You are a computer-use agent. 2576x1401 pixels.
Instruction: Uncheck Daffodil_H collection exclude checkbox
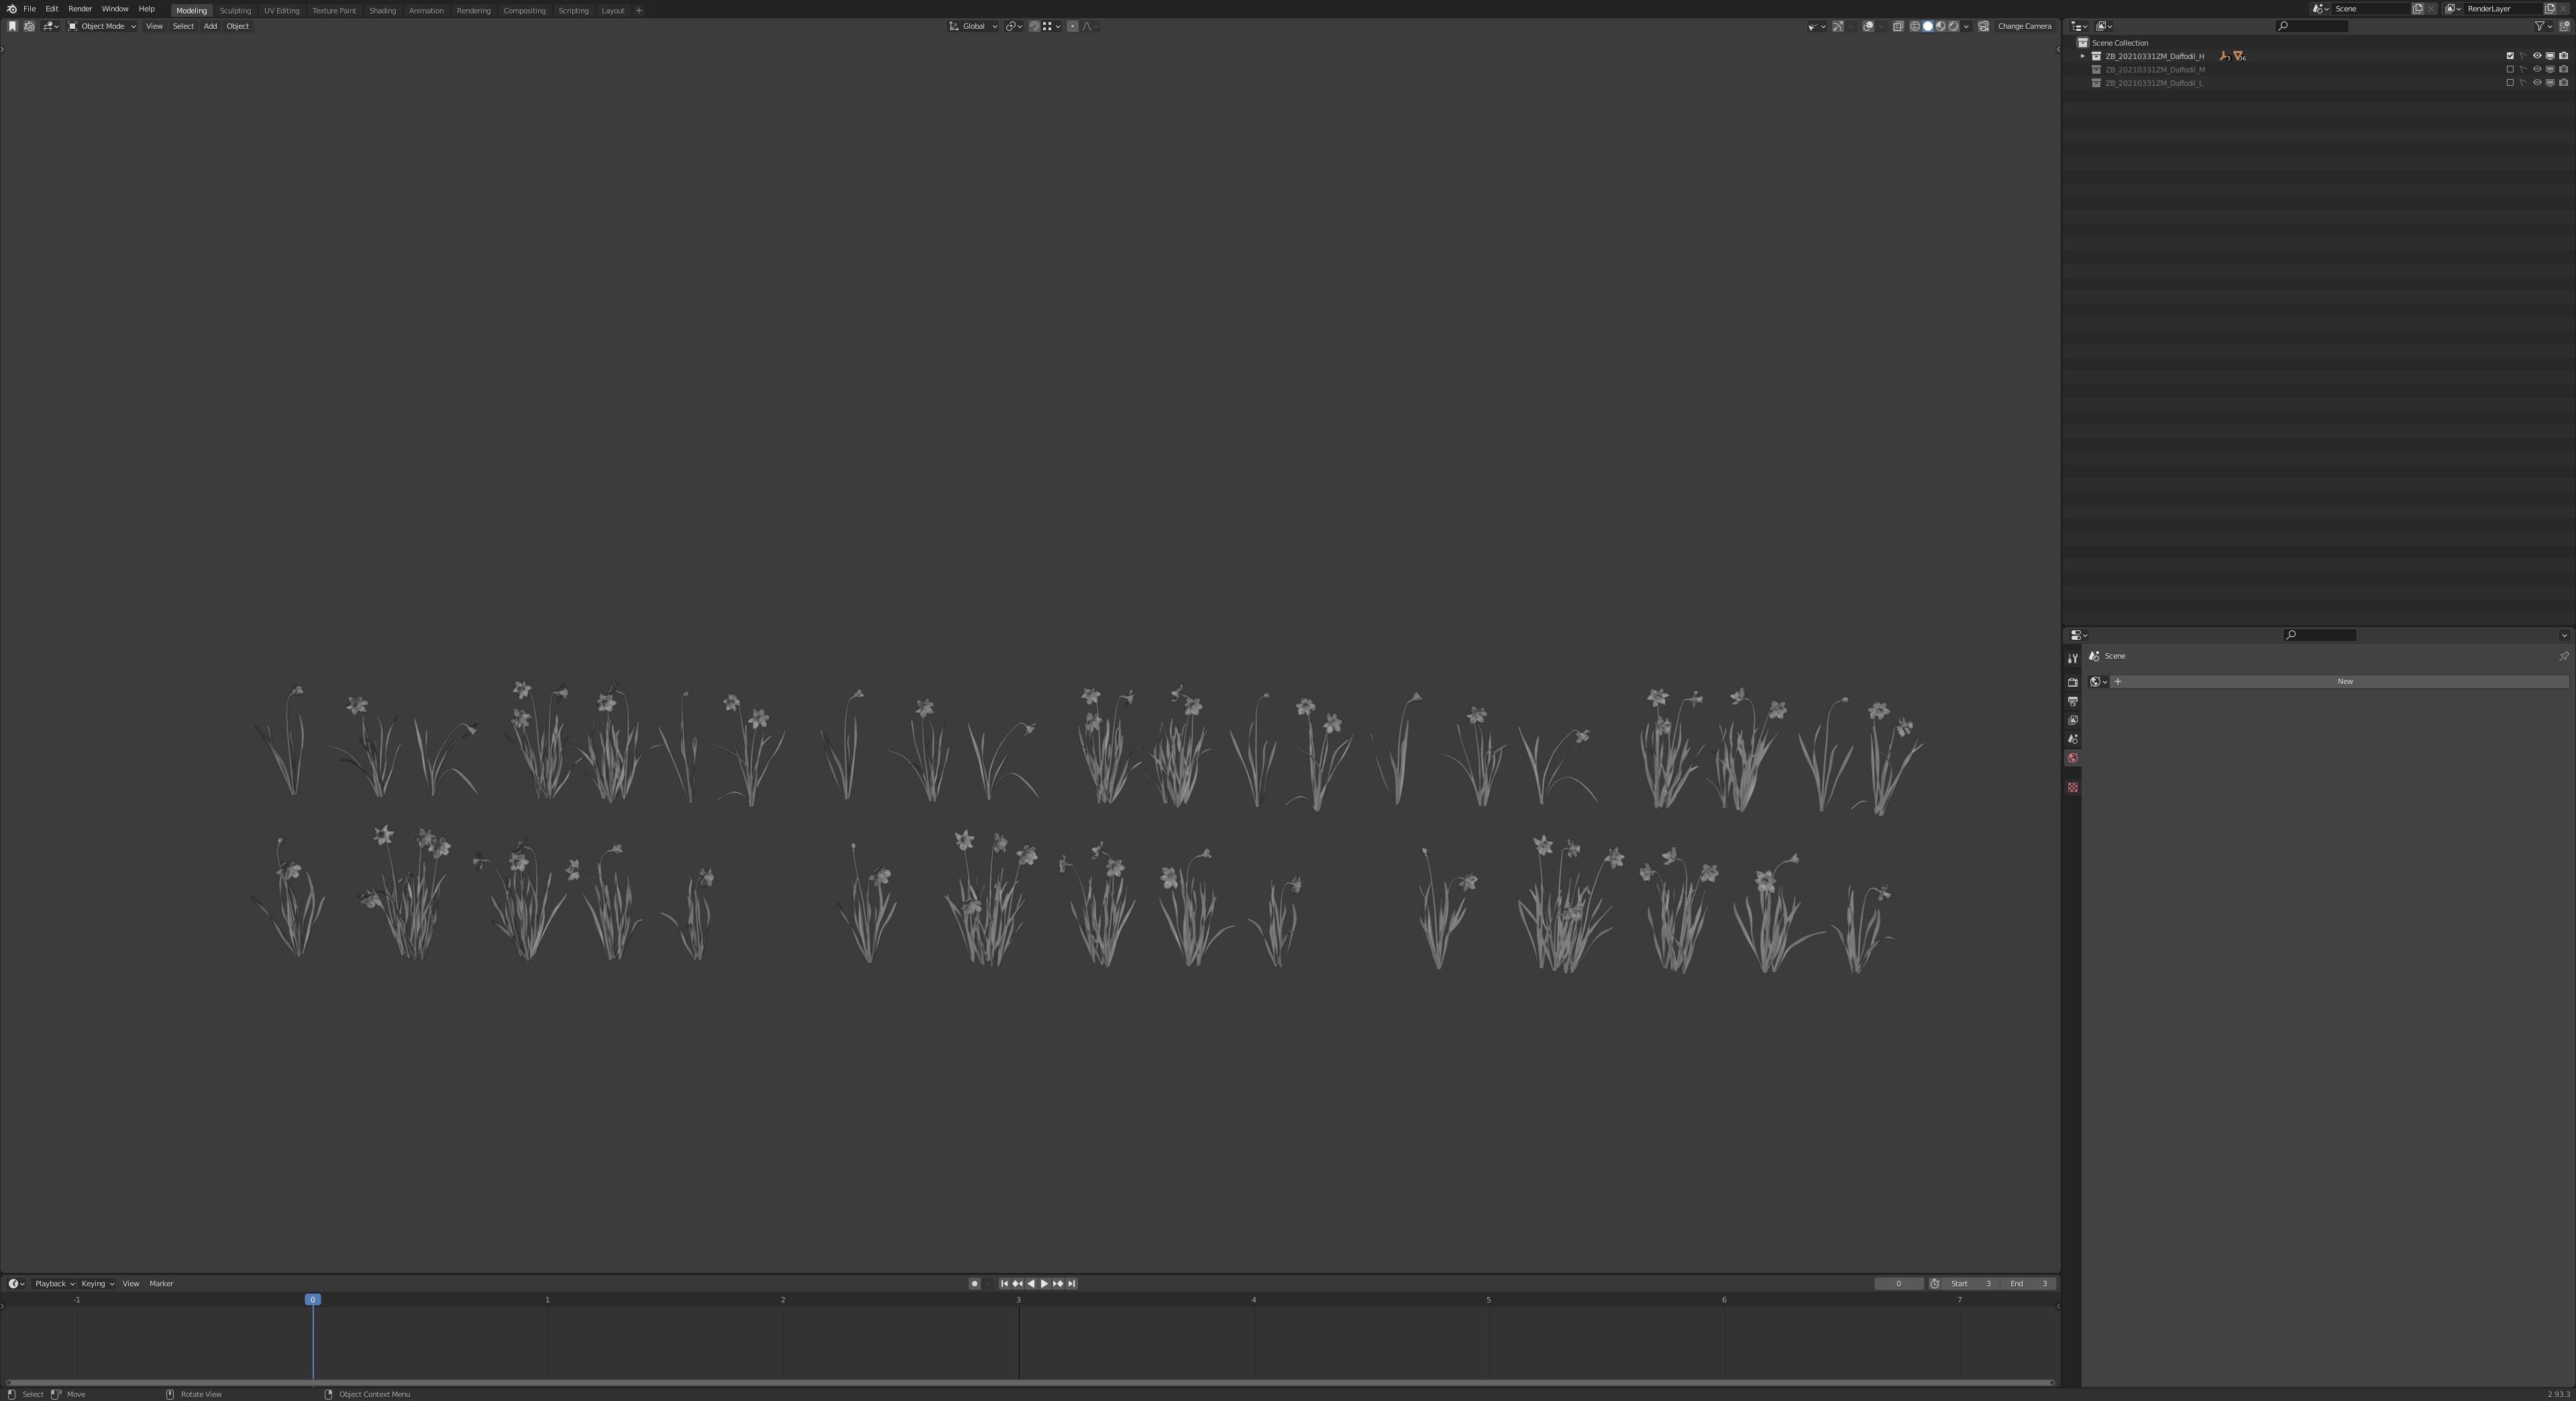click(2509, 56)
